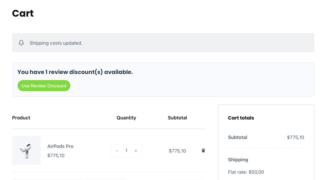Click the shipping costs updated notice
Screen dimensions: 320x180
coord(56,43)
